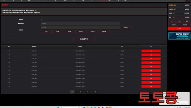The image size is (191, 108).
Task: Click the red logout button in sidebar
Action: tap(179, 29)
